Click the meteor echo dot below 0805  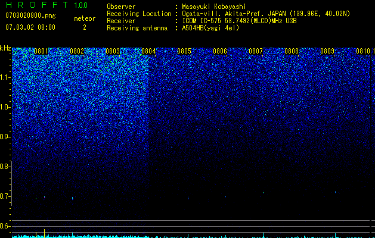(x=188, y=198)
